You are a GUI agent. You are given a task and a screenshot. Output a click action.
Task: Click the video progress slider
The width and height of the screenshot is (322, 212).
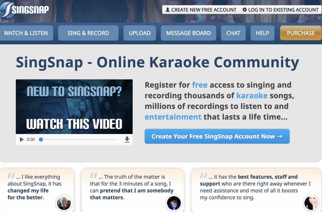tap(78, 139)
